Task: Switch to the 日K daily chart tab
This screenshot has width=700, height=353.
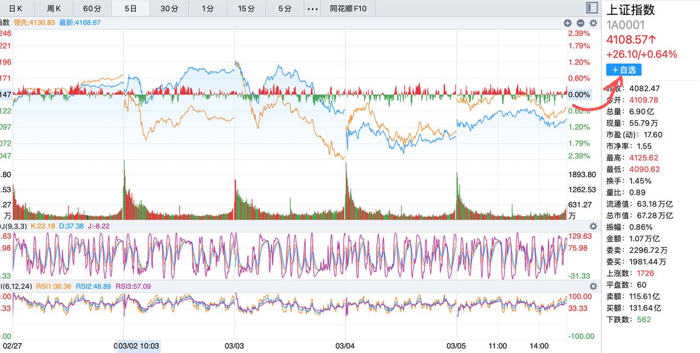Action: click(16, 9)
